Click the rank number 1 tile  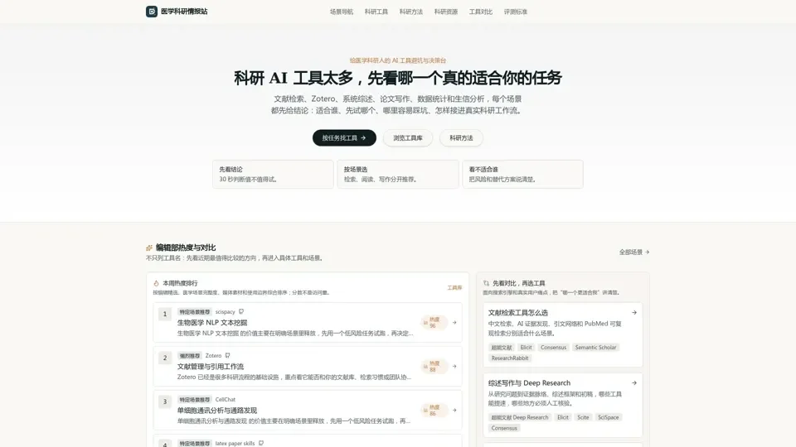point(164,315)
